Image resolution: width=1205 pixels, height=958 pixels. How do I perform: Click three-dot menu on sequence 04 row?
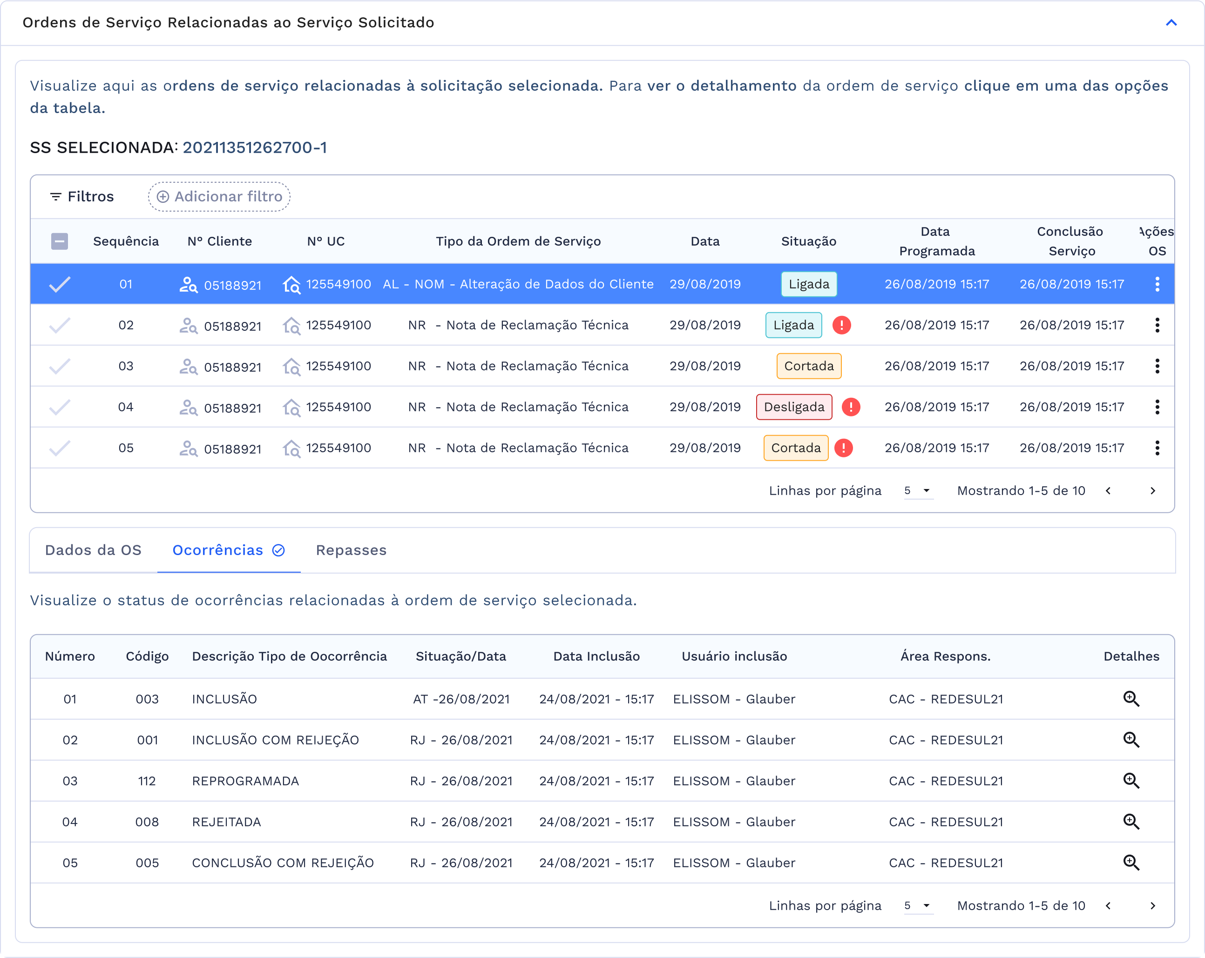click(x=1157, y=407)
